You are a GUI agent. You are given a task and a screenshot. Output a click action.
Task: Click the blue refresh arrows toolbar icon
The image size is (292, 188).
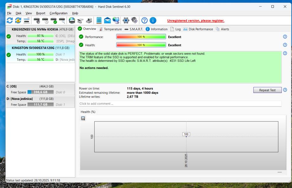click(10, 21)
